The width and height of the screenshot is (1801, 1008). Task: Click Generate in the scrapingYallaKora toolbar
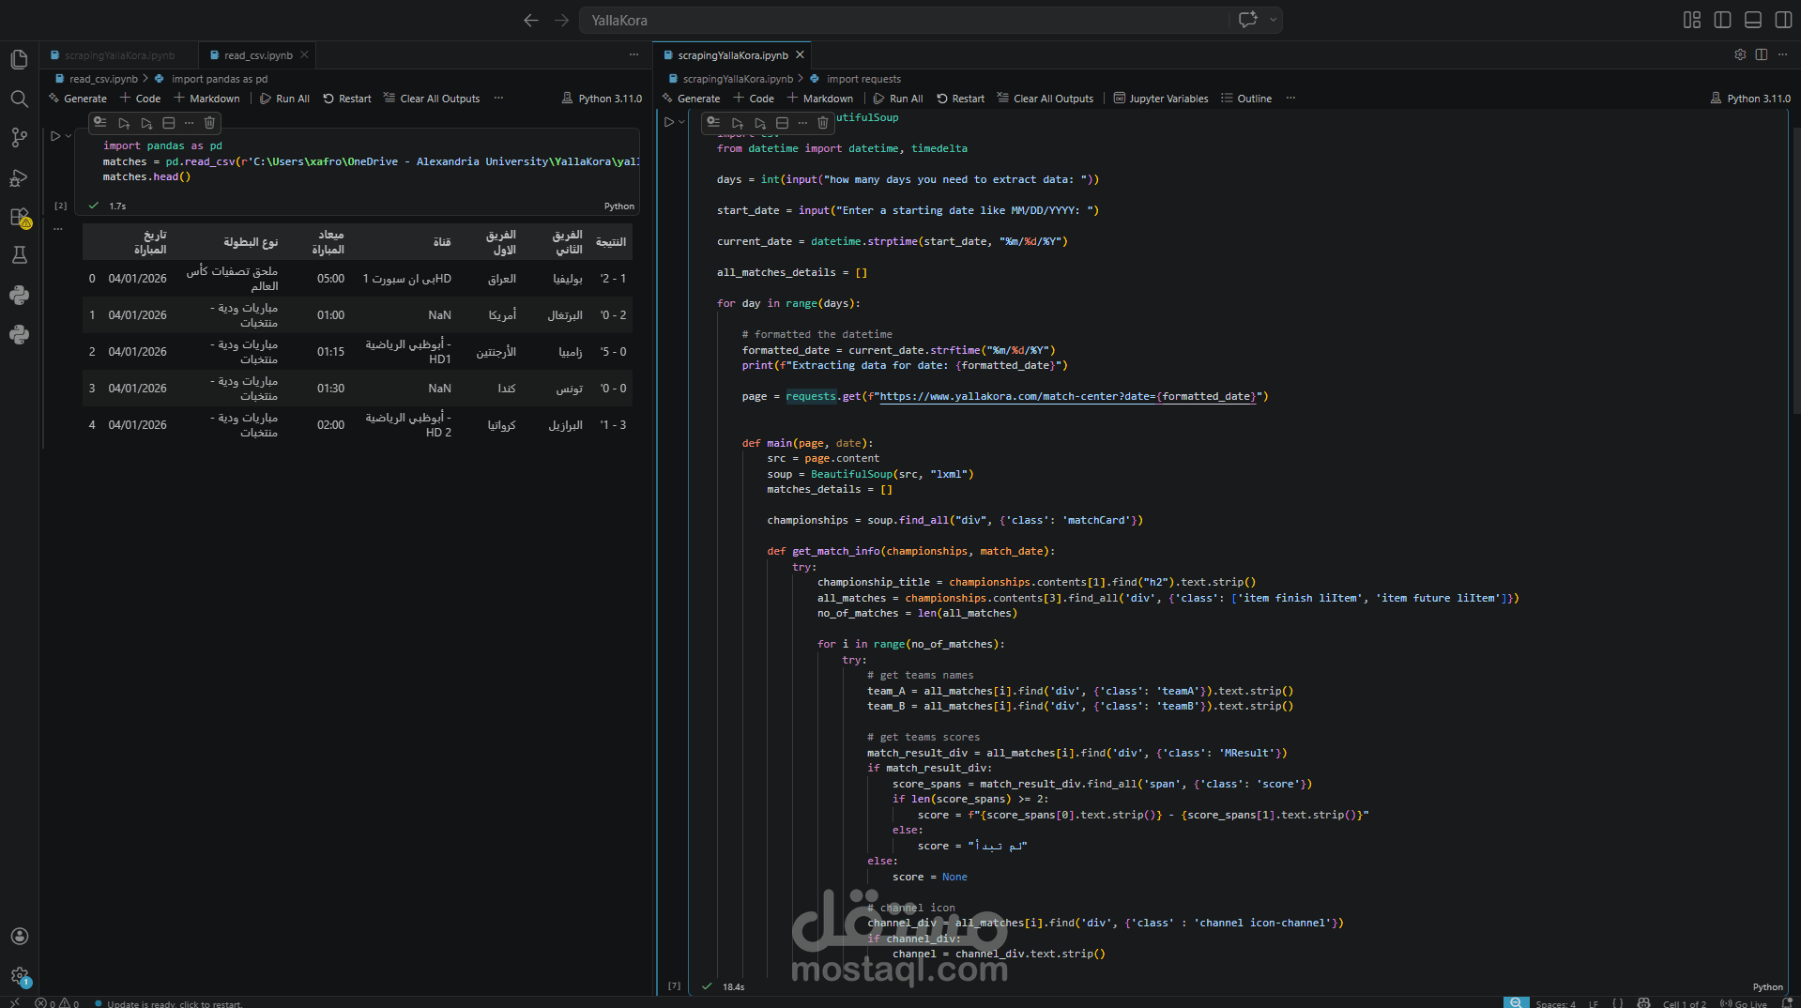[692, 99]
